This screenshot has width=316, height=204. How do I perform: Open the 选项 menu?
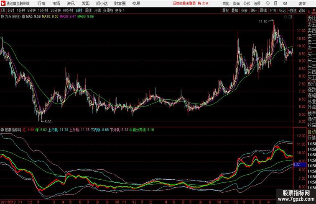pos(257,3)
